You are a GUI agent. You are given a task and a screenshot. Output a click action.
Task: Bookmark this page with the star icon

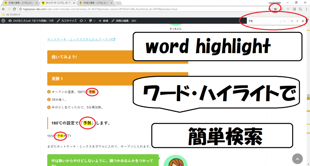[269, 9]
